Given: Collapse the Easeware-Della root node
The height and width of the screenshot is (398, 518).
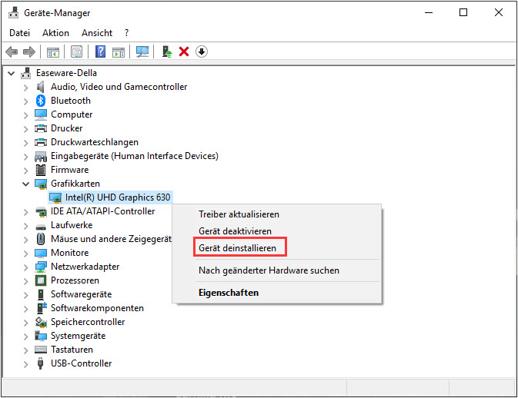Looking at the screenshot, I should [x=12, y=73].
